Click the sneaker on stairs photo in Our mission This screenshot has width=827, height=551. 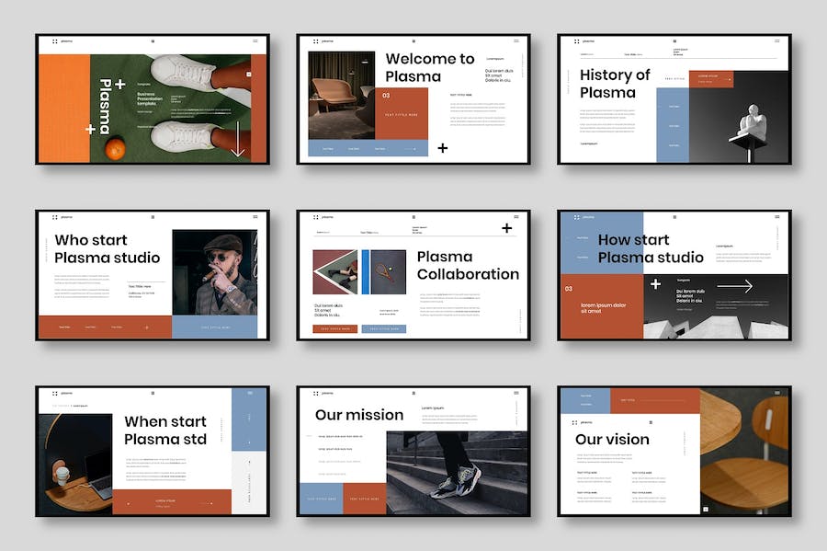457,474
